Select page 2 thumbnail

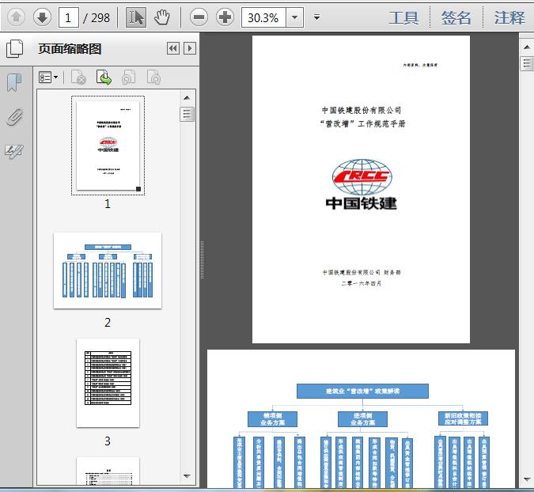click(108, 271)
